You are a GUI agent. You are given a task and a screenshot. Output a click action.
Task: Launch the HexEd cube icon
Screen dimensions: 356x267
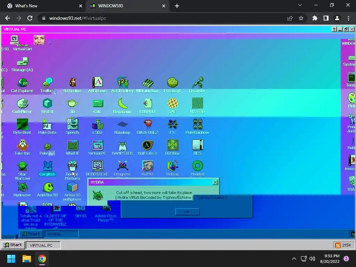pos(47,106)
